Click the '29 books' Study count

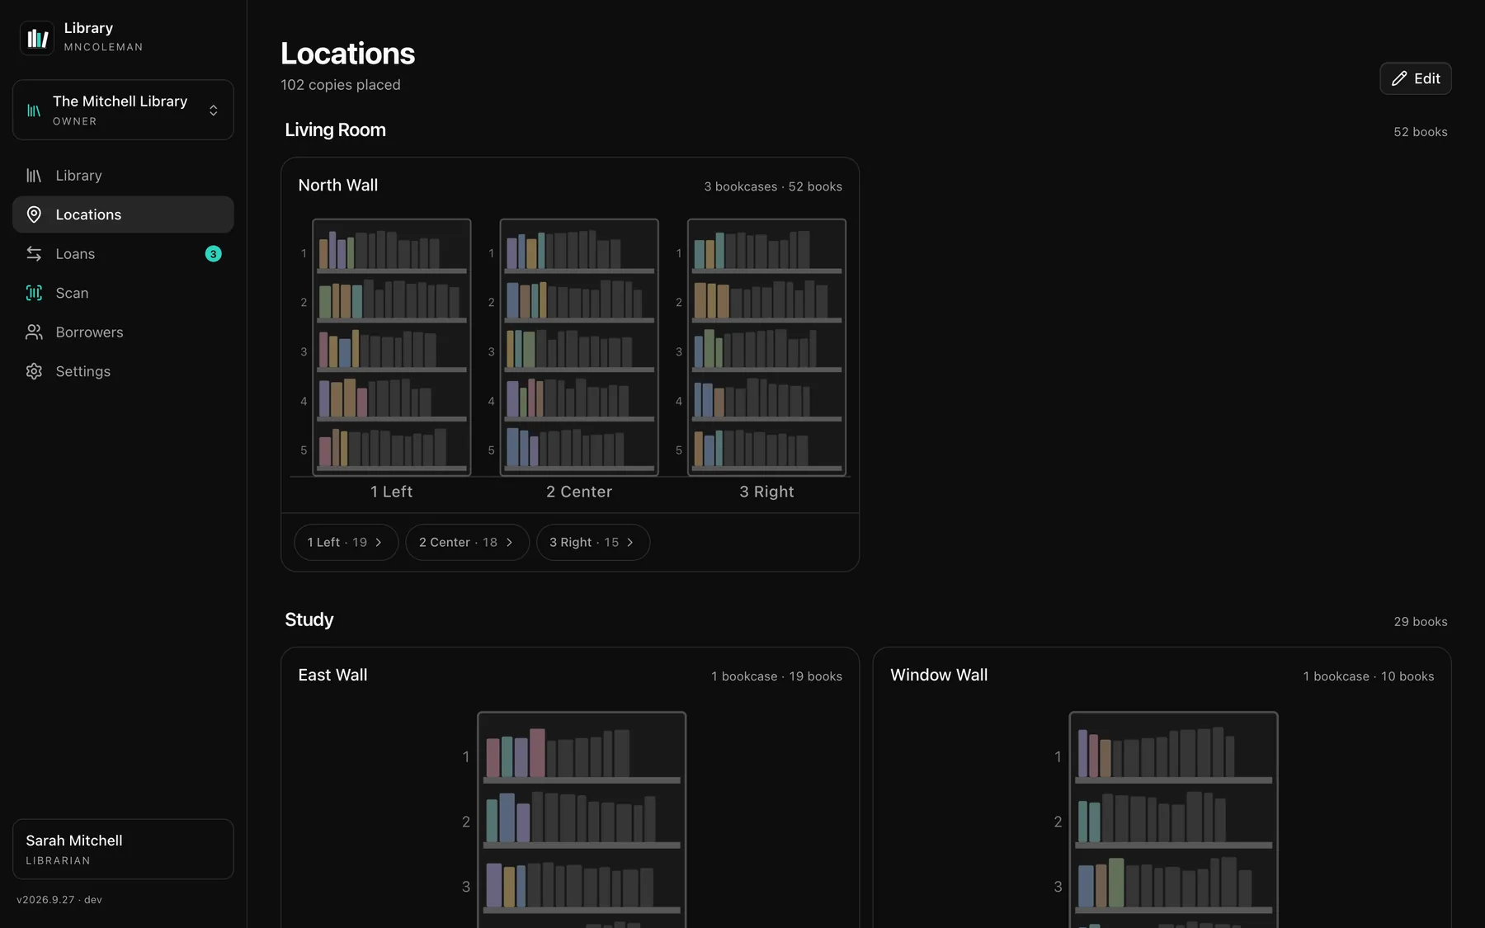(x=1421, y=622)
